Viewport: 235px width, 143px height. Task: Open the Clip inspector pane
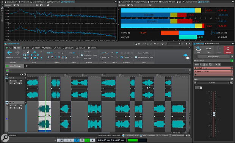199,50
